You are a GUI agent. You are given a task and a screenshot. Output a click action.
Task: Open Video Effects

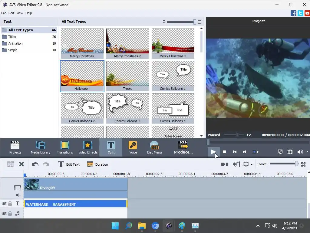(x=88, y=147)
